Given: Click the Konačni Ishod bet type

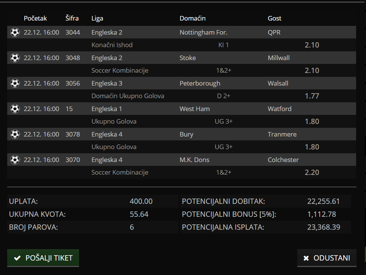Looking at the screenshot, I should pyautogui.click(x=112, y=45).
